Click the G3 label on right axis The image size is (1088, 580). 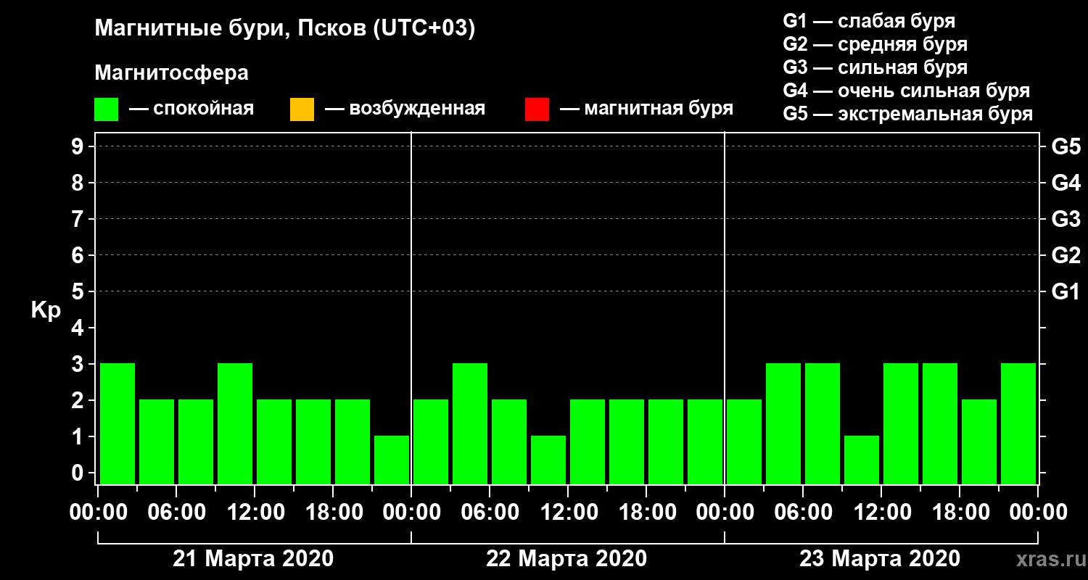(x=1066, y=219)
